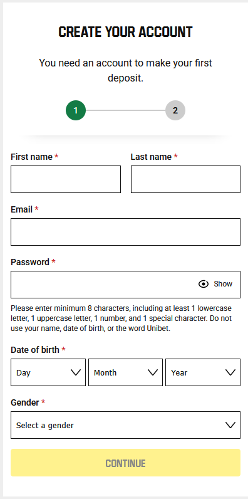Expand the Select a gender dropdown
The height and width of the screenshot is (499, 248).
tap(126, 425)
